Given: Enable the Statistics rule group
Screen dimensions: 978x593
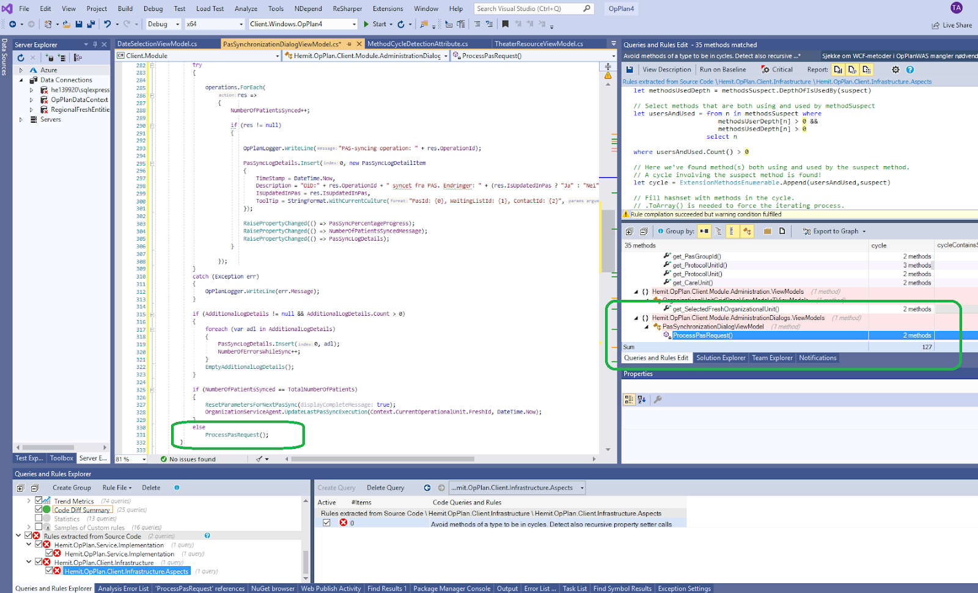Looking at the screenshot, I should [40, 518].
